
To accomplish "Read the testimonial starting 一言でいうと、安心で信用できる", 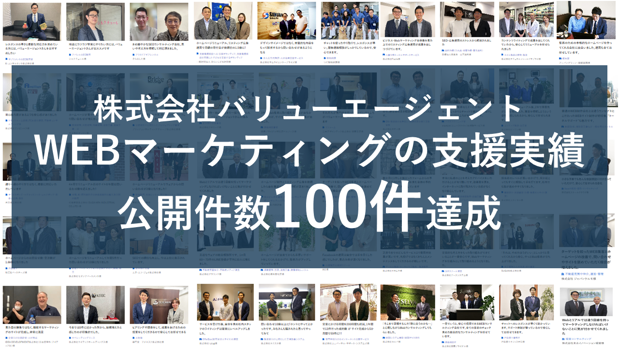I will (x=468, y=329).
